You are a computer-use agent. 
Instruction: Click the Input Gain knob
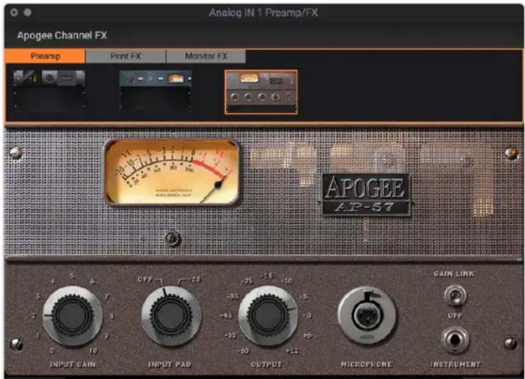click(72, 315)
